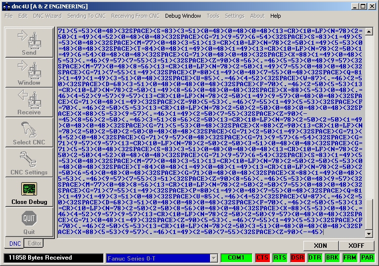379x266 pixels.
Task: Expand the Fanuc Series 0-T dropdown
Action: coord(213,258)
